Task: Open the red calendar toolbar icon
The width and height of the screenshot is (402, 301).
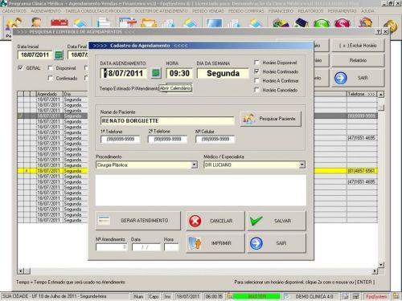Action: pos(59,22)
